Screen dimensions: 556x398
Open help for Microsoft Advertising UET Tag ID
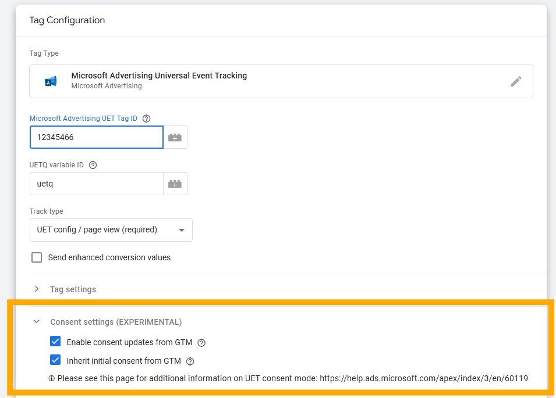[x=146, y=119]
